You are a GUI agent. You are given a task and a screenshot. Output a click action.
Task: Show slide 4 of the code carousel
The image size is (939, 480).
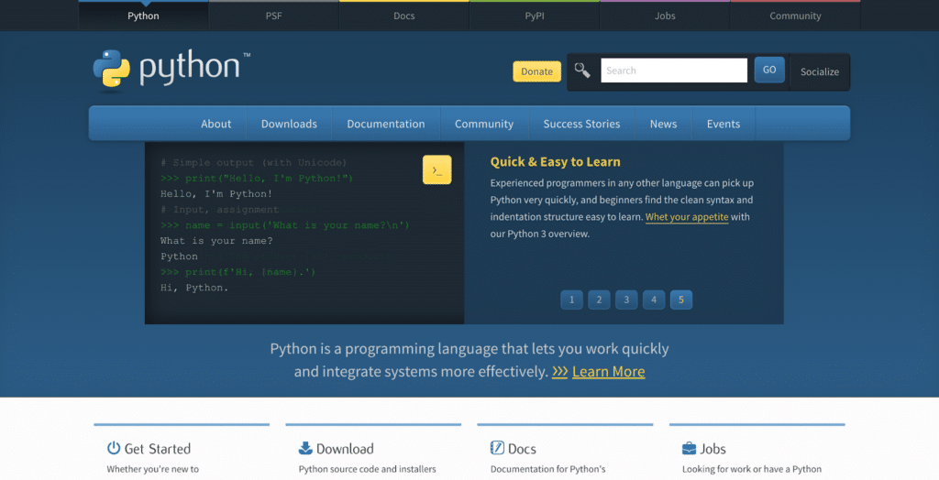tap(653, 300)
